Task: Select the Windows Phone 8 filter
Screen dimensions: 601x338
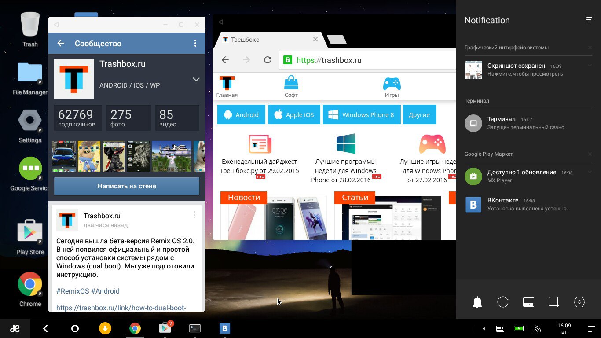Action: (x=362, y=114)
